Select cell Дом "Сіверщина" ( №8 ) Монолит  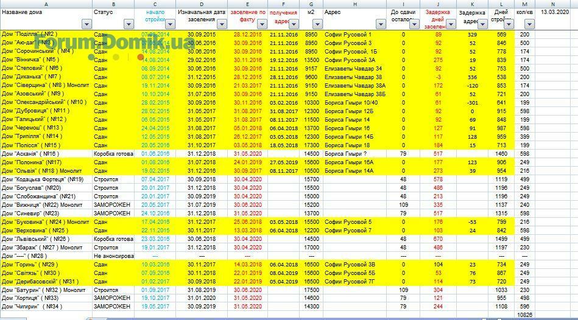[46, 85]
